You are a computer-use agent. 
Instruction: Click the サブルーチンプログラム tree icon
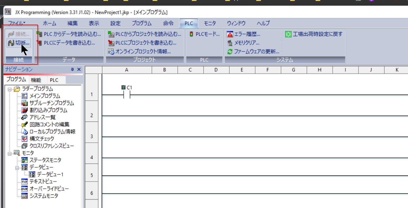pyautogui.click(x=24, y=103)
